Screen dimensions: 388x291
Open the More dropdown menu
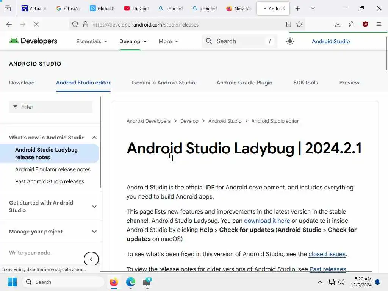click(x=169, y=41)
